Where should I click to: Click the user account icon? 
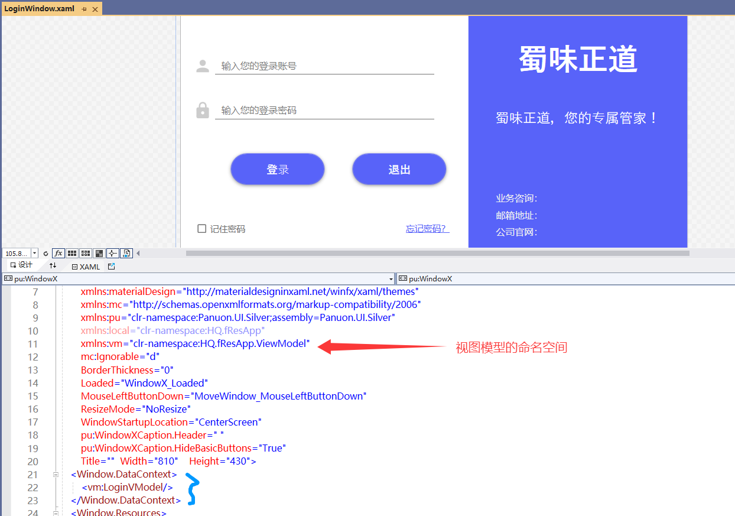pos(203,66)
